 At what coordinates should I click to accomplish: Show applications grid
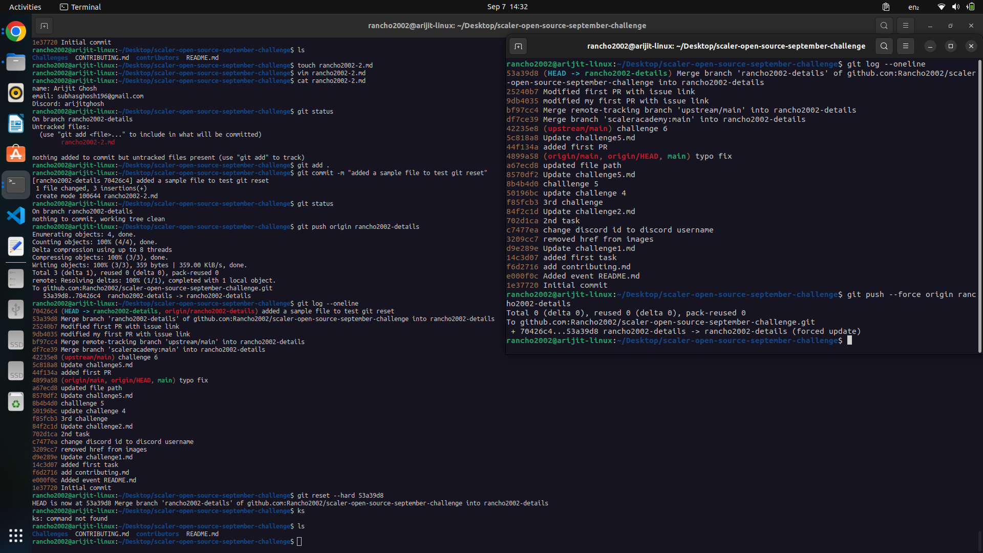(x=16, y=536)
